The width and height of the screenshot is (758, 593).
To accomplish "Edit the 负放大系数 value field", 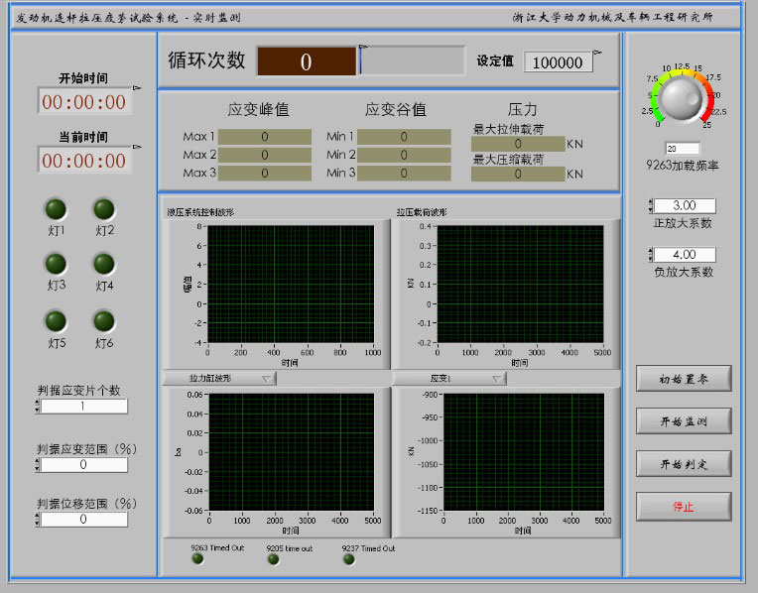I will click(685, 254).
